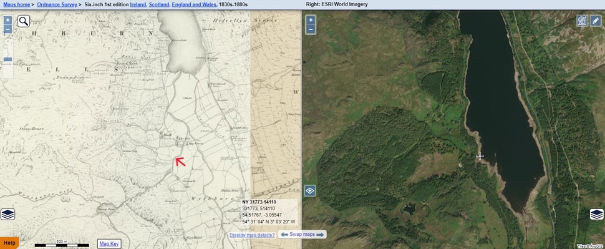Viewport: 605px width, 249px height.
Task: Open the layers stack icon on right map
Action: pos(597,214)
